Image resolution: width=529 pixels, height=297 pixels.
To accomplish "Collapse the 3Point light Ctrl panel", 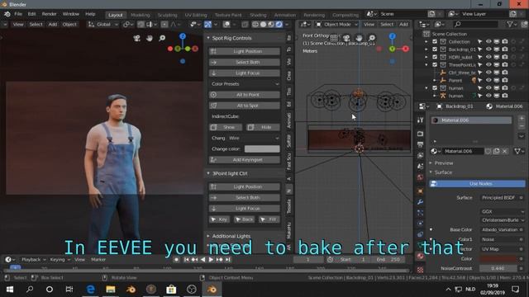I will [x=208, y=173].
